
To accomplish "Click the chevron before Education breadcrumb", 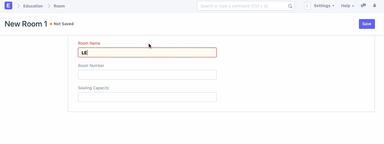I will [19, 6].
